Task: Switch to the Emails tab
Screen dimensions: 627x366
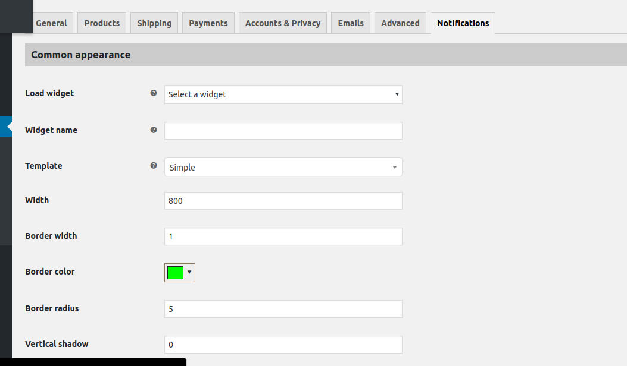Action: (351, 23)
